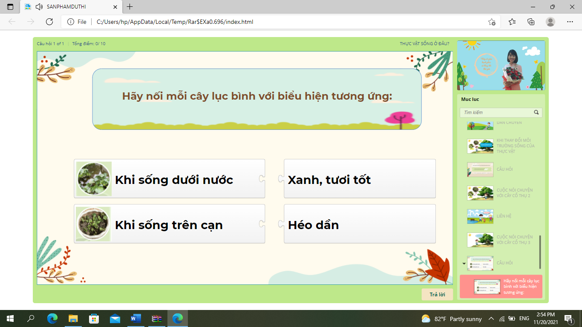Screen dimensions: 582x327
Task: Click the Trả lời button
Action: 437,295
